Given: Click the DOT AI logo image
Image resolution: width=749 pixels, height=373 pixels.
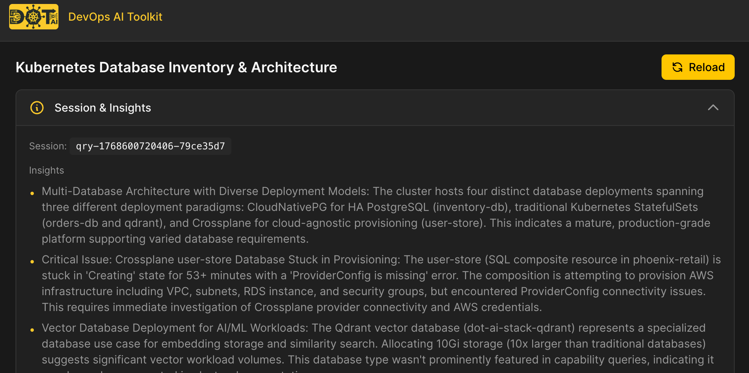Looking at the screenshot, I should [34, 17].
